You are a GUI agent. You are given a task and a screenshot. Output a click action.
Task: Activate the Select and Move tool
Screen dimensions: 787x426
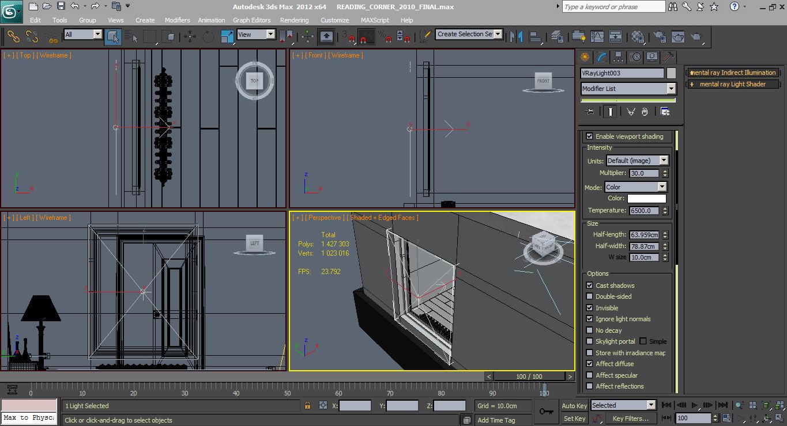(190, 37)
